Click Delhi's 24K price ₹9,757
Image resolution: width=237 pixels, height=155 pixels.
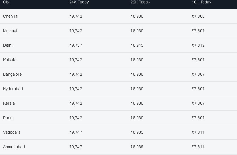coord(76,45)
